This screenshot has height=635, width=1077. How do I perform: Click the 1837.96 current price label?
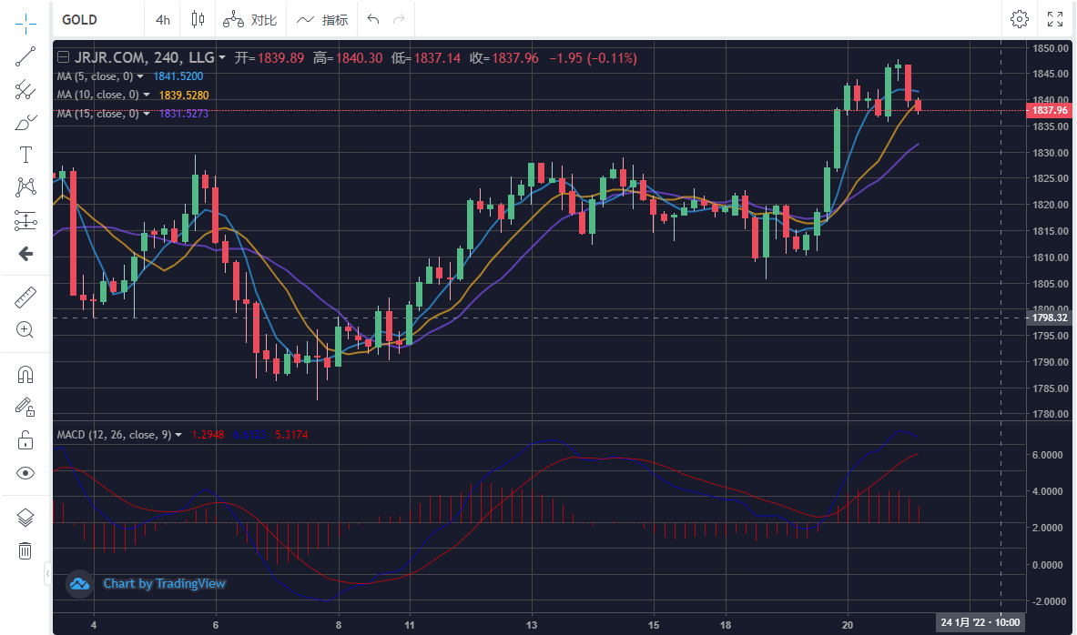point(1047,110)
